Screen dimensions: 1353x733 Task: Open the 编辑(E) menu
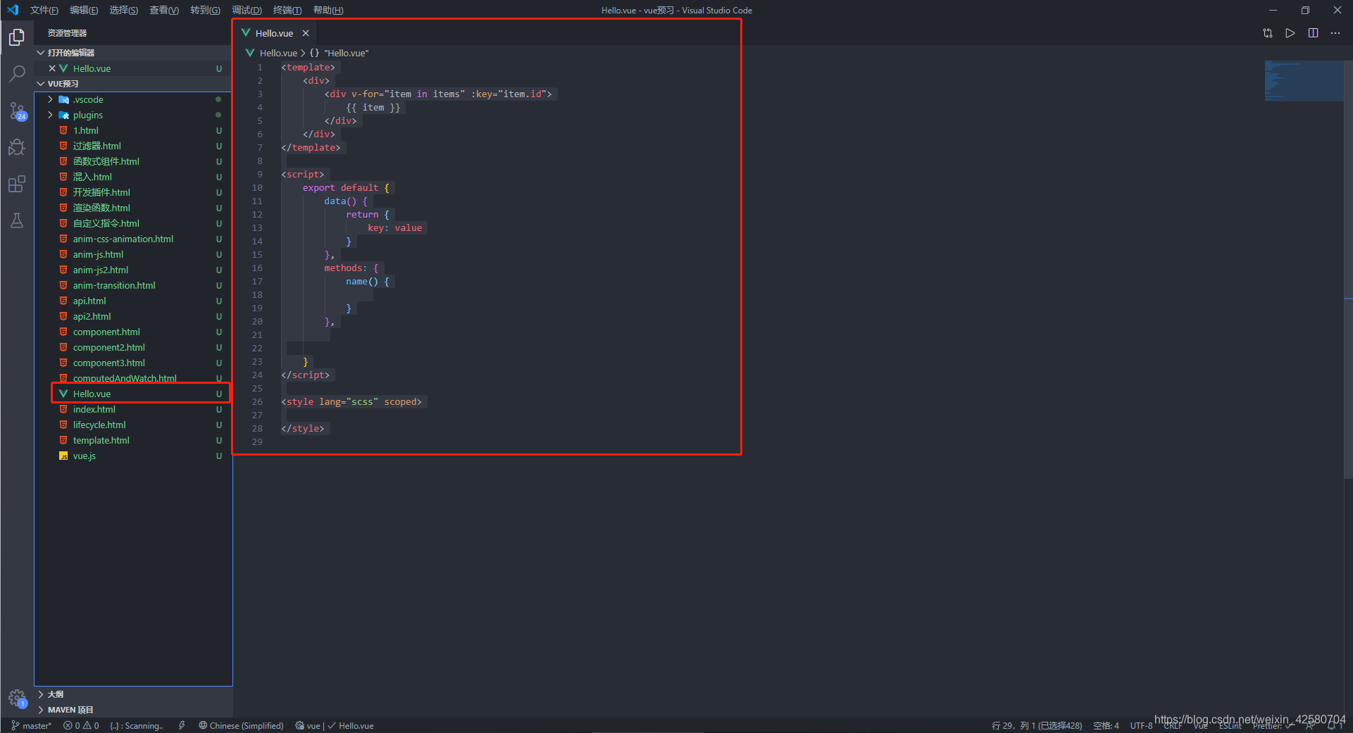coord(84,10)
